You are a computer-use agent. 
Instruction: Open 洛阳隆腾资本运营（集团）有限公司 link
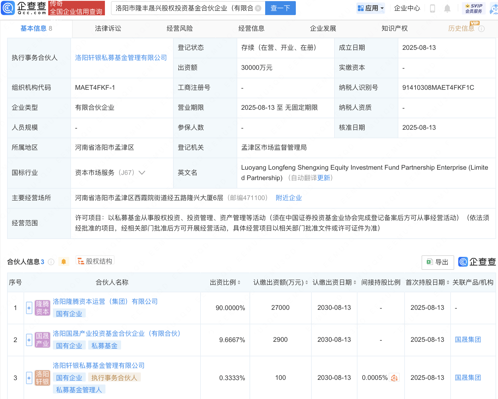[x=105, y=302]
